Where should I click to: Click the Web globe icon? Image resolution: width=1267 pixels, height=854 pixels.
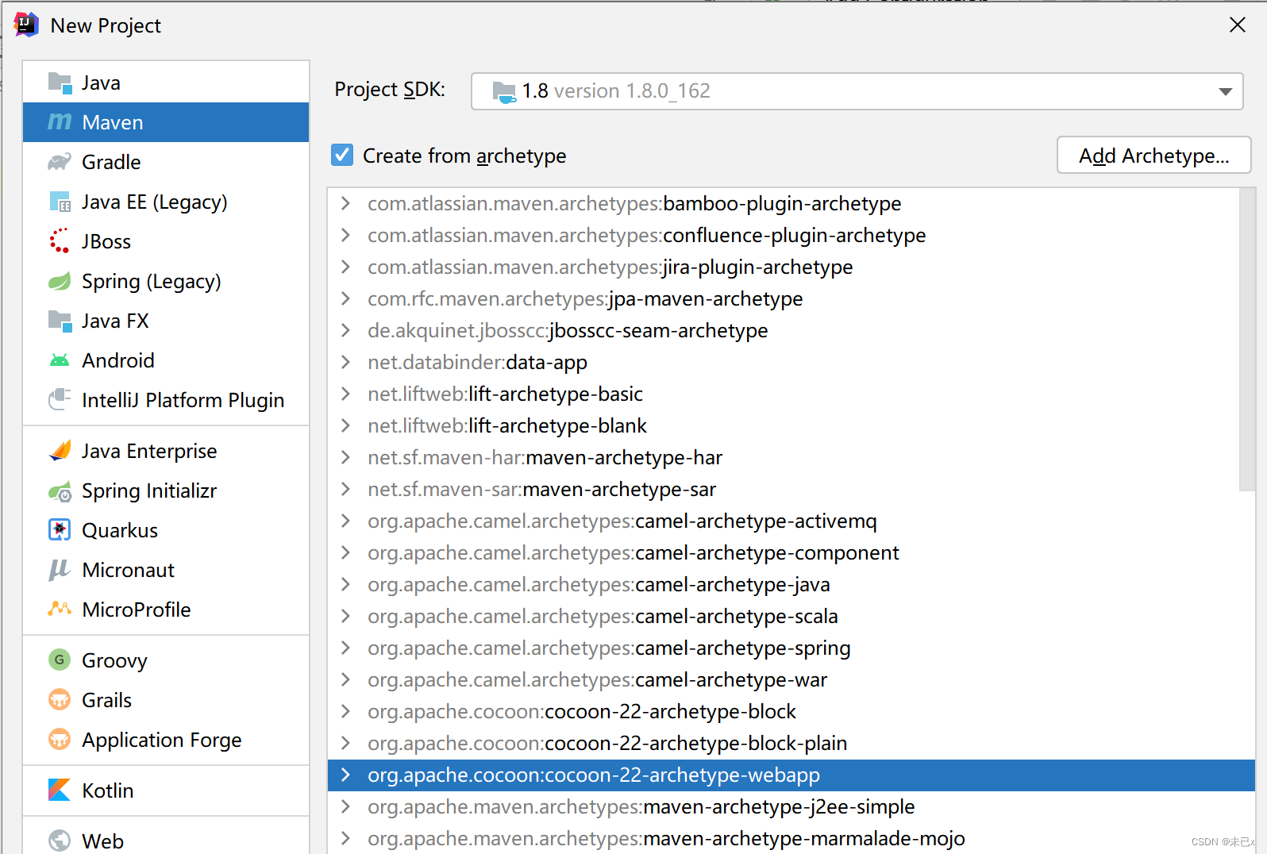tap(60, 841)
